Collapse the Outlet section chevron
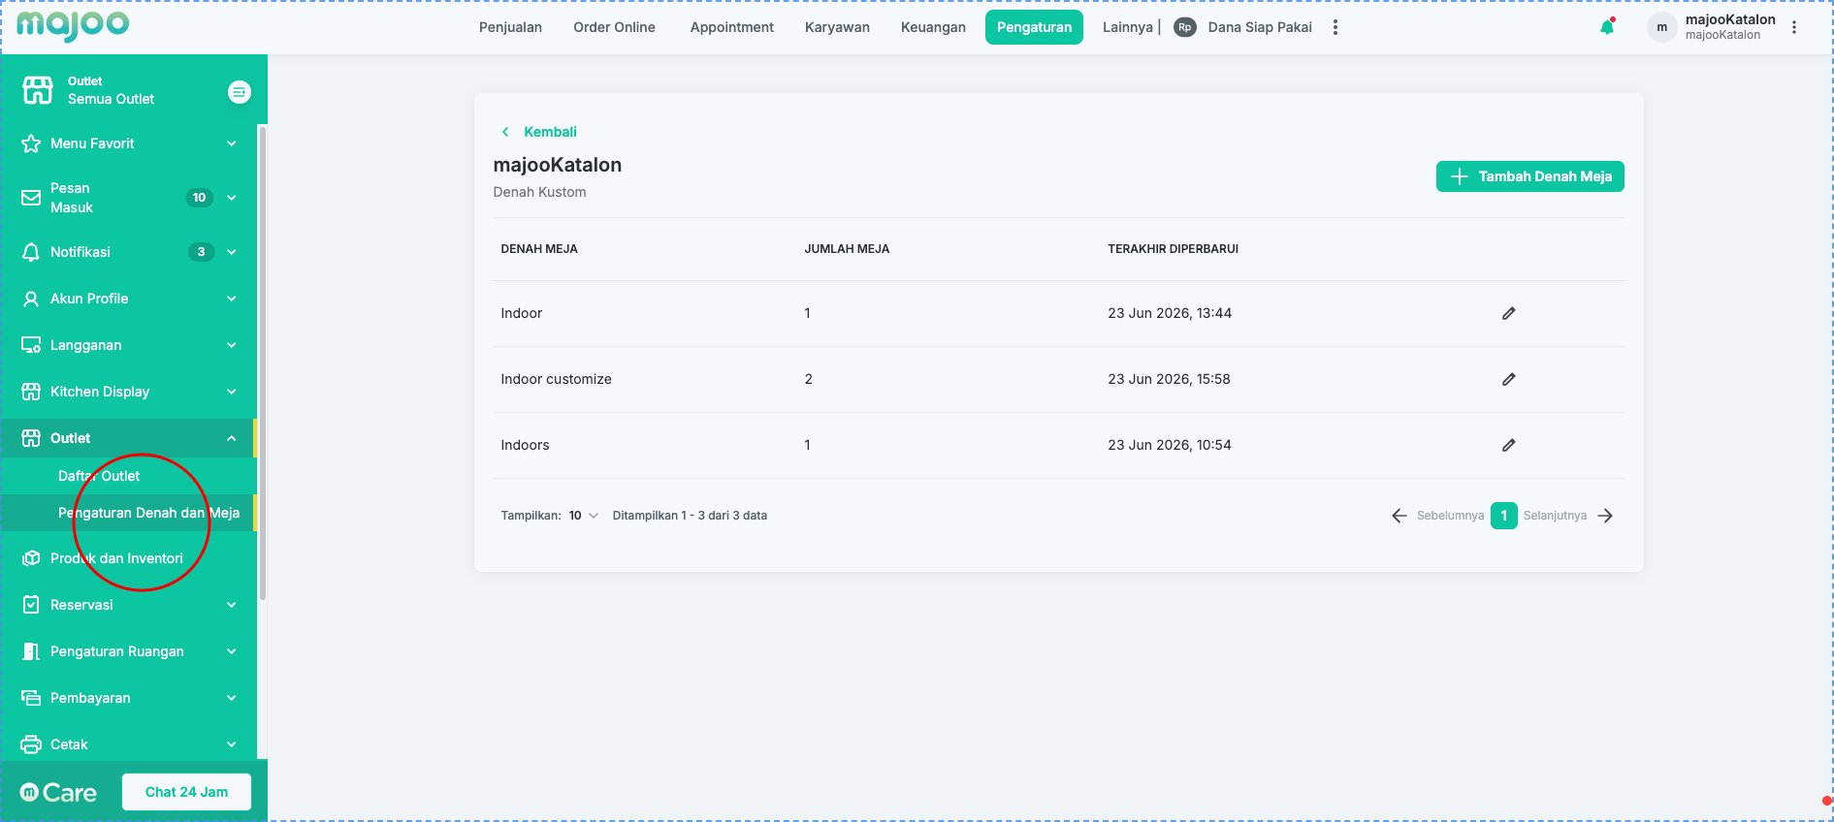This screenshot has width=1834, height=822. click(x=232, y=438)
